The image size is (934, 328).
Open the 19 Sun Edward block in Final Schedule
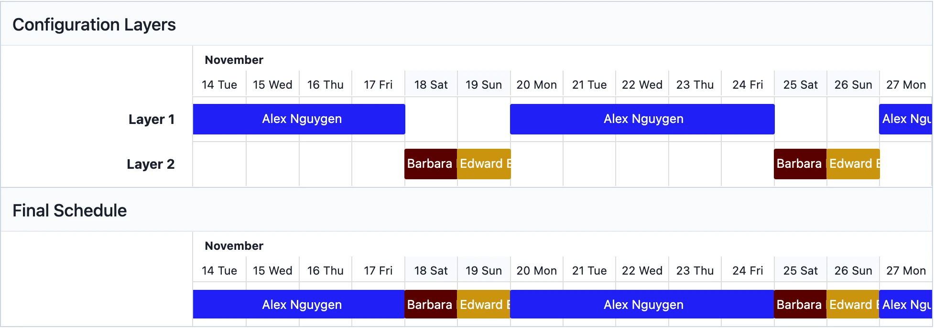(x=484, y=304)
